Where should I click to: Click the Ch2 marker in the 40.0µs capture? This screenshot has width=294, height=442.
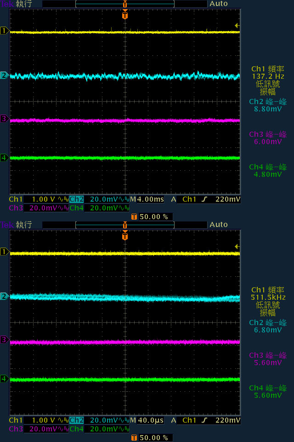pos(4,296)
